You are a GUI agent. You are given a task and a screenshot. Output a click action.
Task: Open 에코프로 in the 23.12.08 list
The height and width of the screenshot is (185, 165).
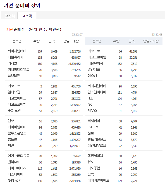[x=94, y=51]
